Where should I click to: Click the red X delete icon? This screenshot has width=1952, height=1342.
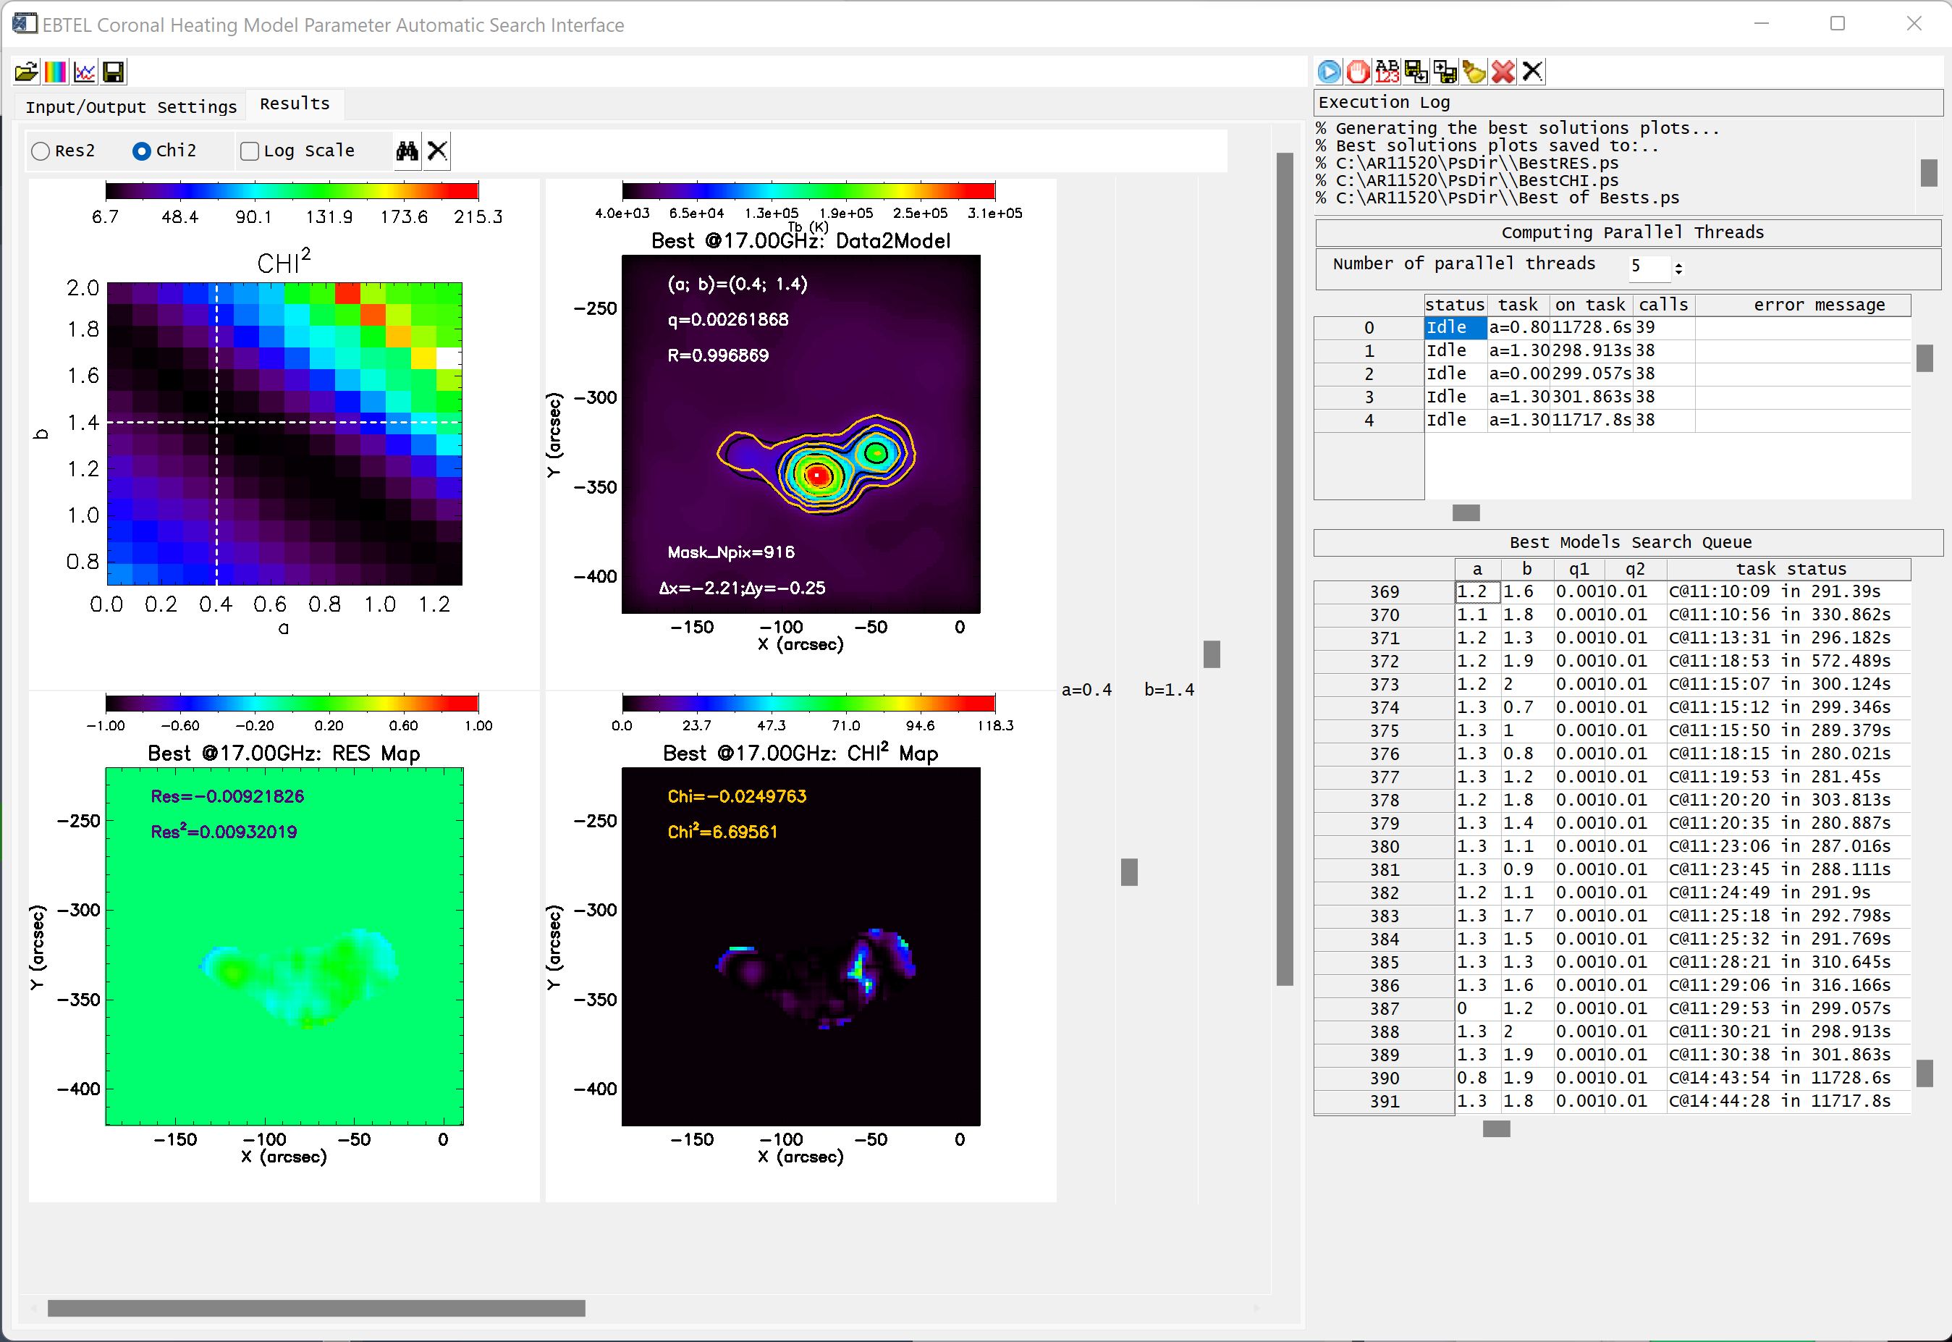click(x=1503, y=72)
